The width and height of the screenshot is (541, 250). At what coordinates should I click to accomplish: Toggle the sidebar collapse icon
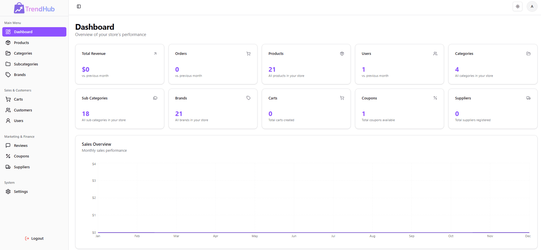[79, 7]
